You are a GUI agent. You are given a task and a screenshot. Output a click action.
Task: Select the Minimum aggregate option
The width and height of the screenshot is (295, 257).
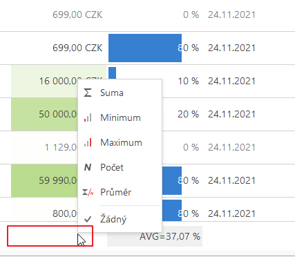click(x=120, y=117)
